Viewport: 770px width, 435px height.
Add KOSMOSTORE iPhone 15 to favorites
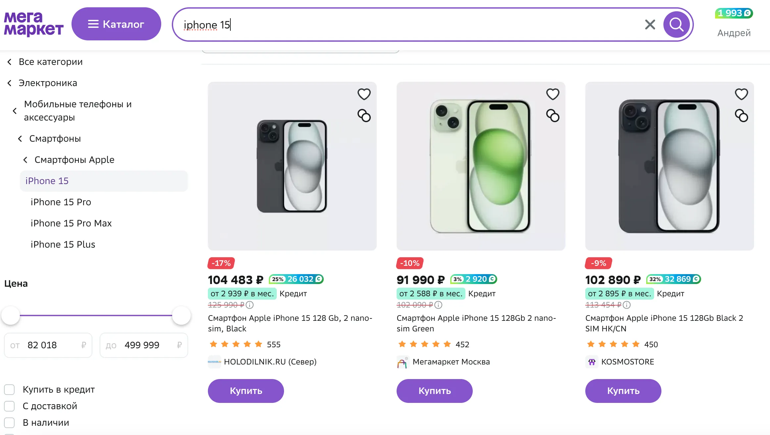pyautogui.click(x=741, y=94)
